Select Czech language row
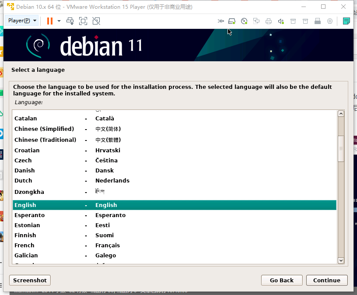 point(175,160)
